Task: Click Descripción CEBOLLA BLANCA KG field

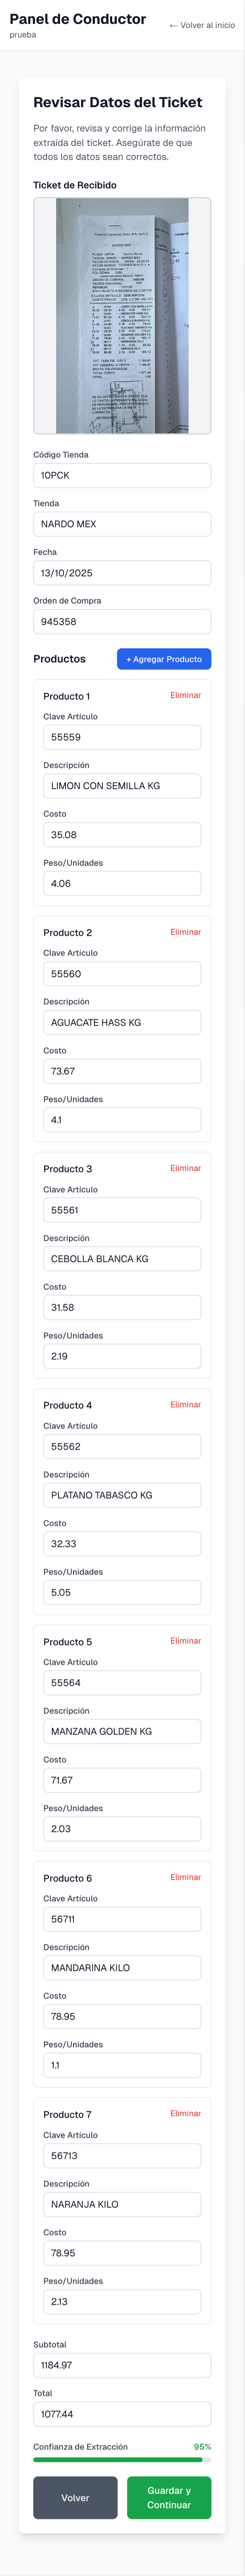Action: click(122, 1258)
